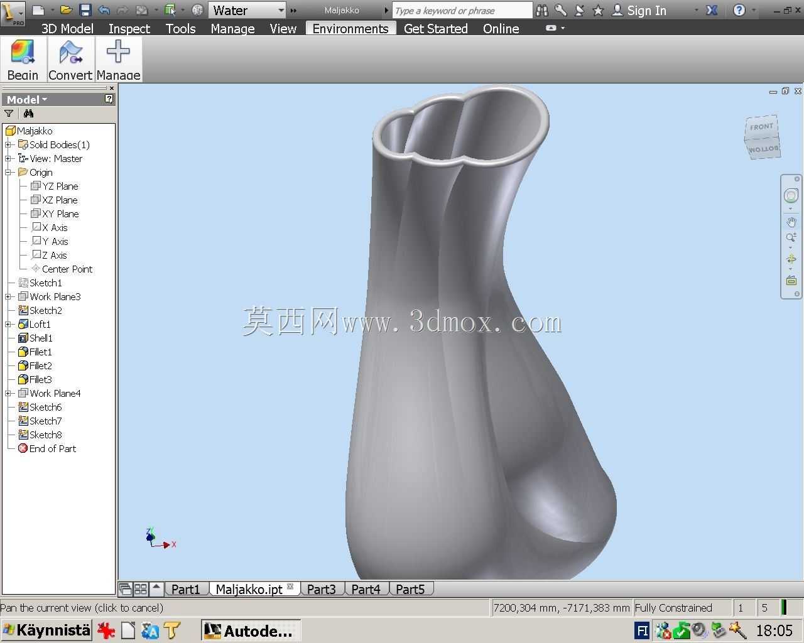
Task: Open the Tools ribbon tab
Action: click(181, 28)
